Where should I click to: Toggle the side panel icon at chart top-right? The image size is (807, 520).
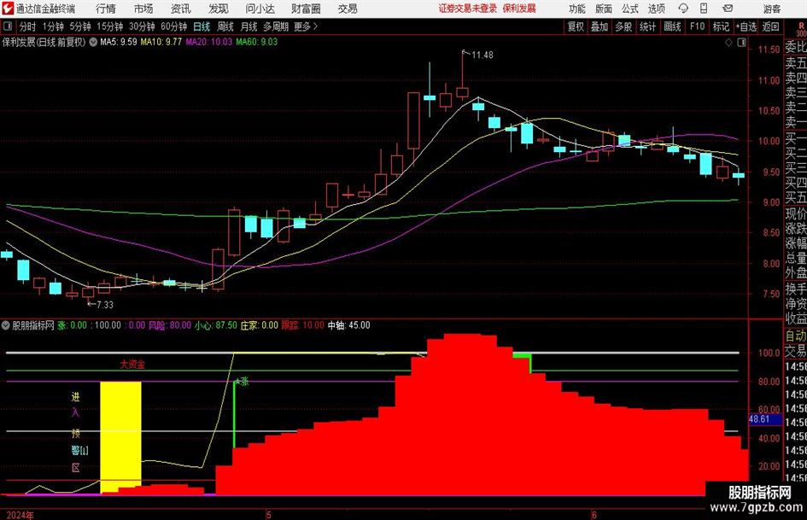[741, 43]
